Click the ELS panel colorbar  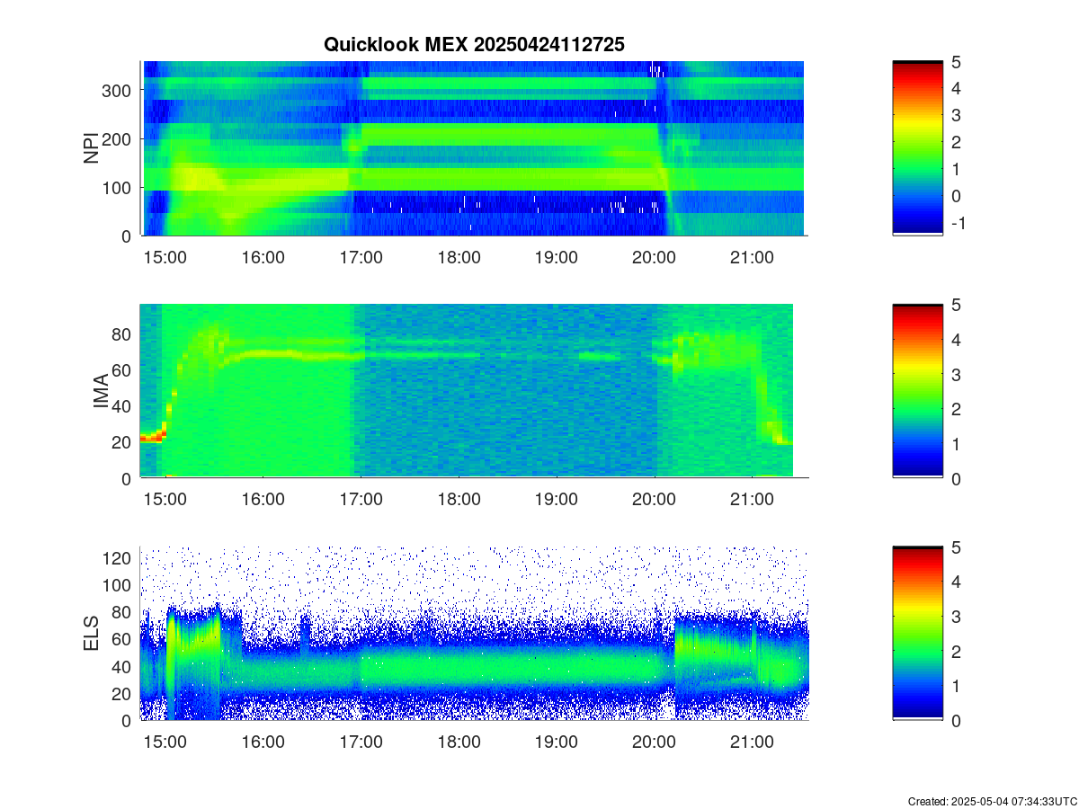(x=917, y=633)
